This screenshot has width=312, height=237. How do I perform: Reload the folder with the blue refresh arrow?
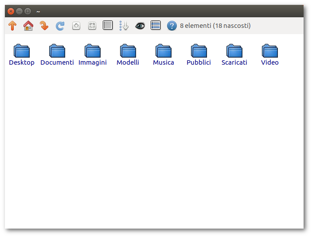pos(60,26)
